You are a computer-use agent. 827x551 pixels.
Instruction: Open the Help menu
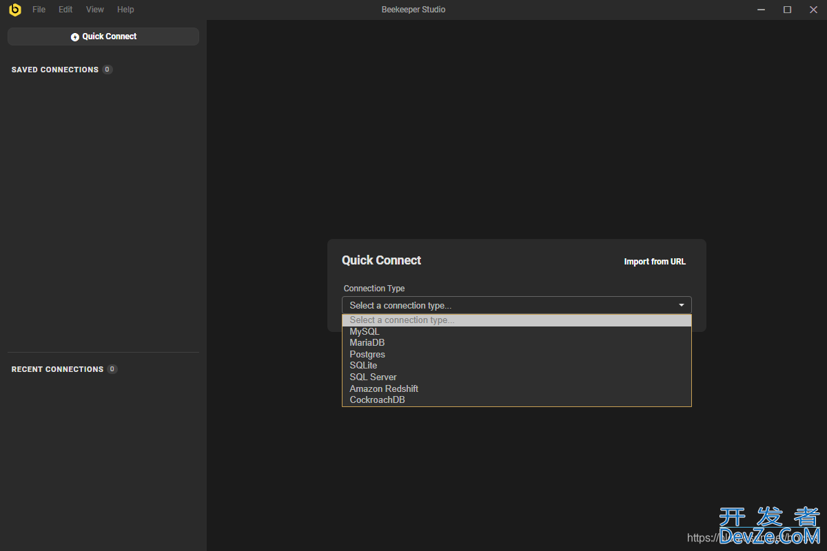125,10
